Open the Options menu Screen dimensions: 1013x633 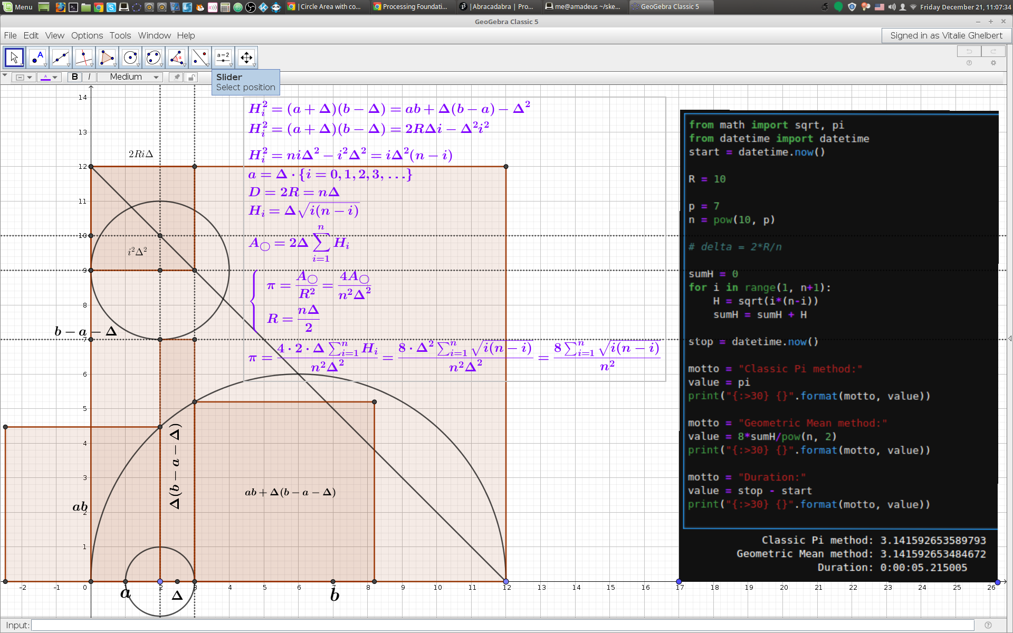click(87, 35)
